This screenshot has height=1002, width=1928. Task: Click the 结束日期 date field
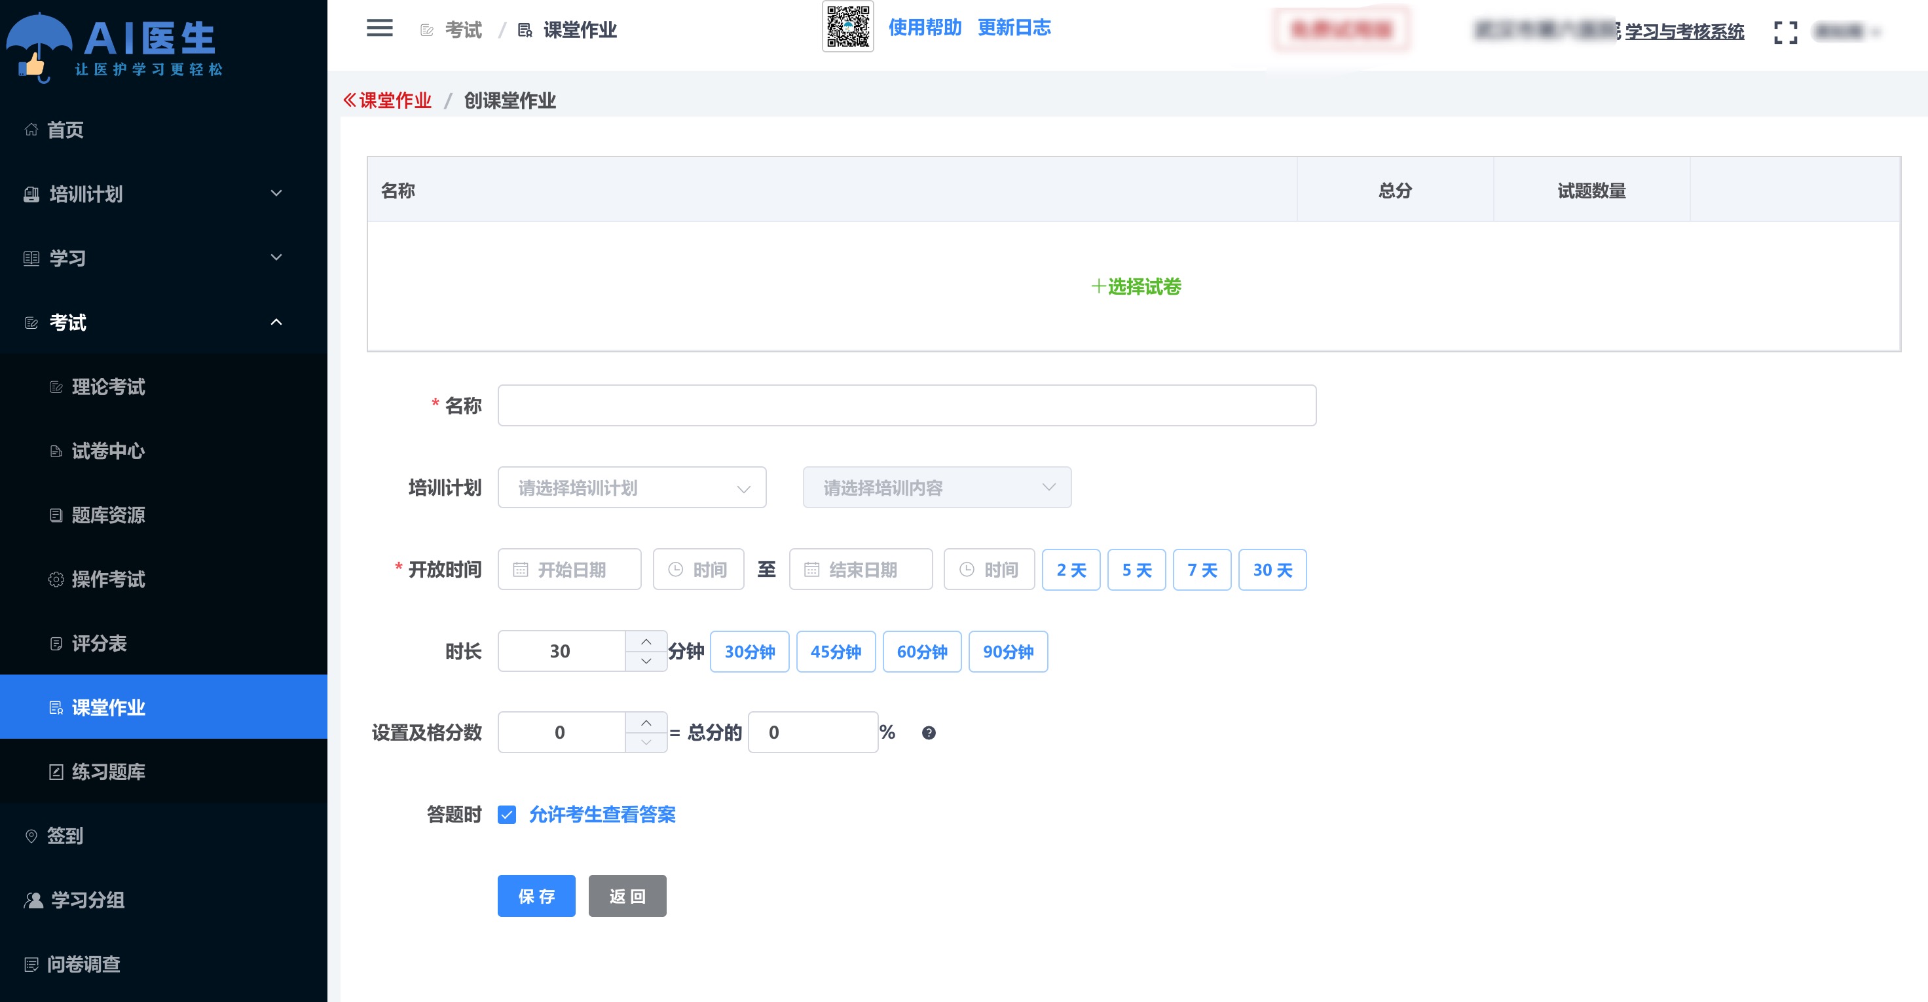tap(861, 570)
